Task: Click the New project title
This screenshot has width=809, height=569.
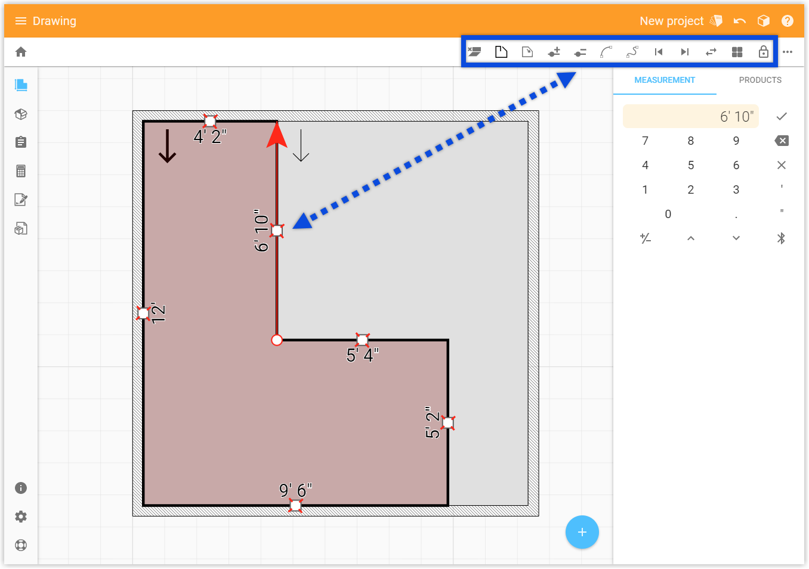Action: click(672, 21)
